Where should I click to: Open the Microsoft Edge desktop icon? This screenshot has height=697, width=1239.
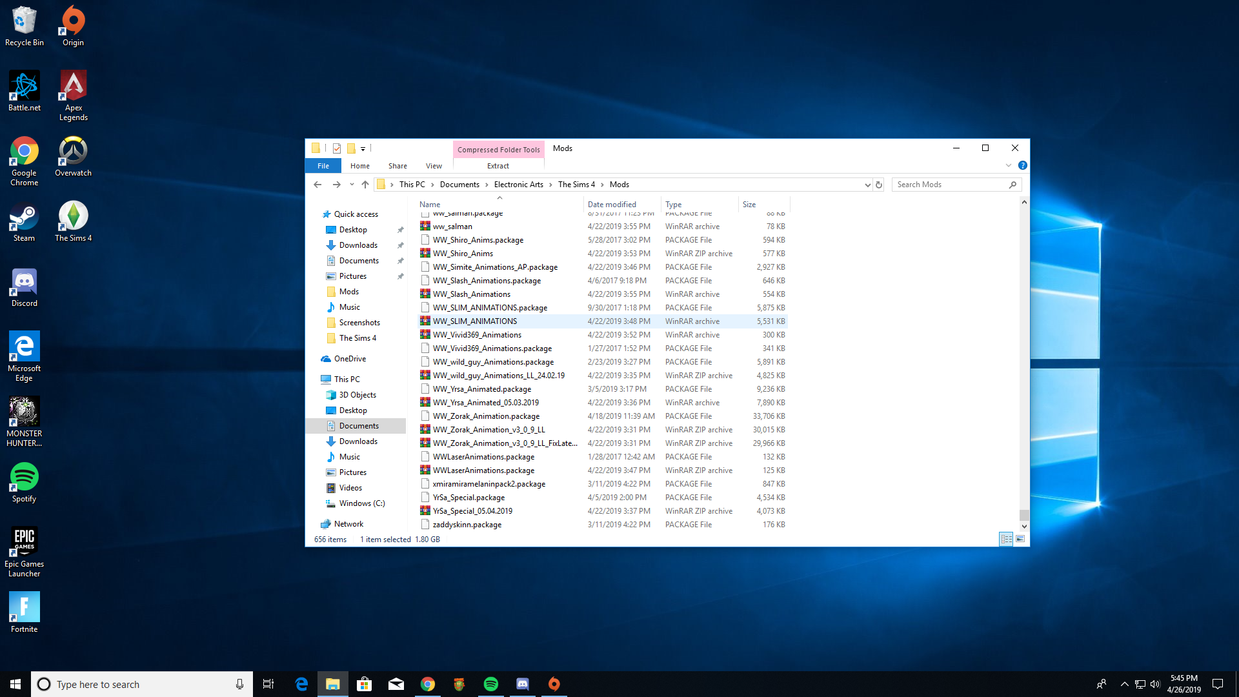click(24, 357)
